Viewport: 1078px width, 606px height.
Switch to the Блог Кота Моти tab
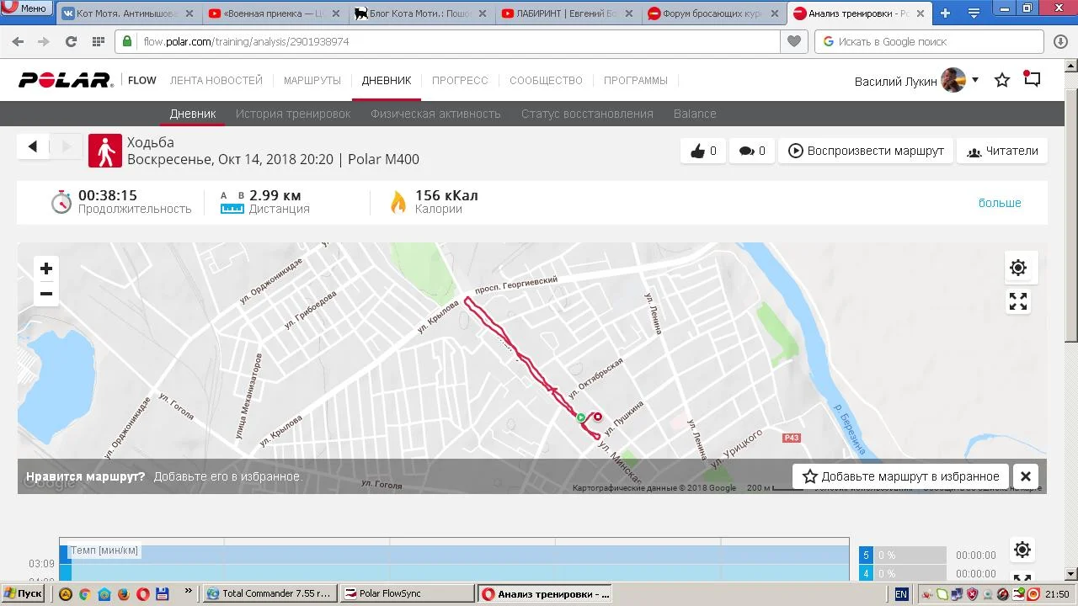(422, 13)
